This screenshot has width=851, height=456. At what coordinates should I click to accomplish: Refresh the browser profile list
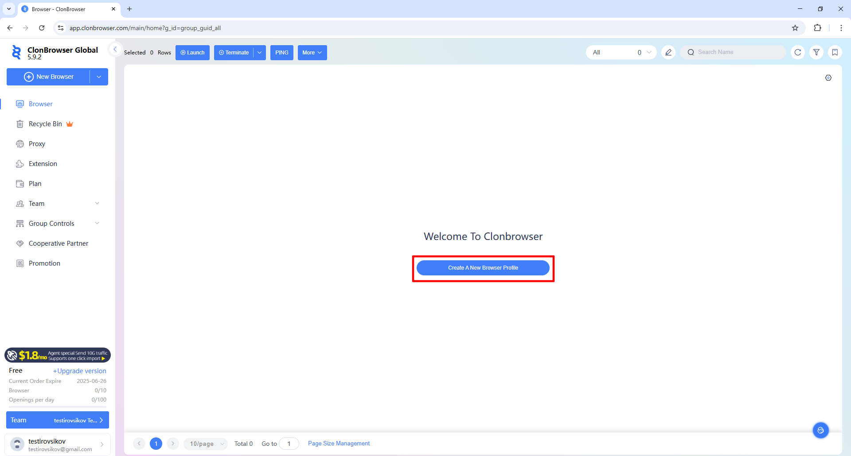[x=798, y=52]
